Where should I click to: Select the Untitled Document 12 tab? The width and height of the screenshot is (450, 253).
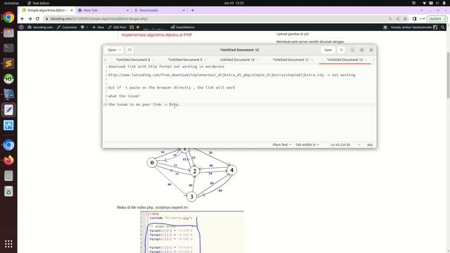[345, 60]
